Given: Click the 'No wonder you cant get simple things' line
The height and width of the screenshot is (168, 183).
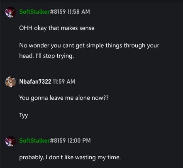Looking at the screenshot, I should (x=89, y=46).
